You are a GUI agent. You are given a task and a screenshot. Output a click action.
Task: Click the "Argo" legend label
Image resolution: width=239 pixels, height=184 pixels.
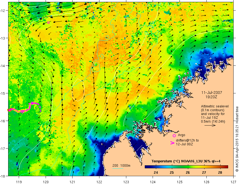coord(181,135)
